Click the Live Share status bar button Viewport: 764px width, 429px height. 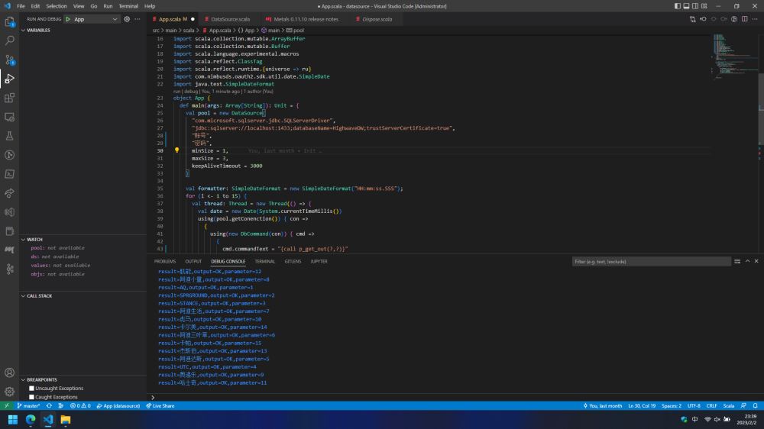[x=160, y=406]
